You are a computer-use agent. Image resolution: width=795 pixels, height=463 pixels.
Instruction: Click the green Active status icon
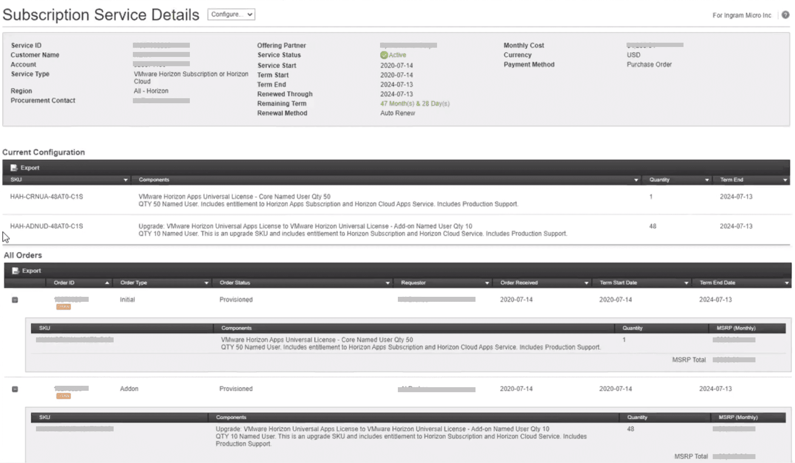[x=384, y=55]
